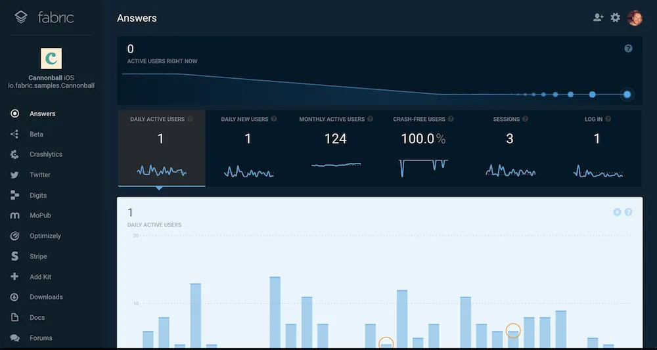Click the Daily Active Users sparkline
The width and height of the screenshot is (657, 350).
click(162, 170)
